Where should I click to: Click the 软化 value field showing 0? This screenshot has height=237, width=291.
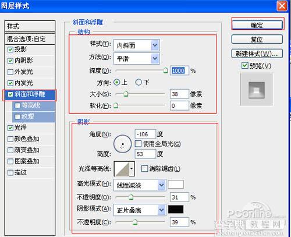coord(179,105)
